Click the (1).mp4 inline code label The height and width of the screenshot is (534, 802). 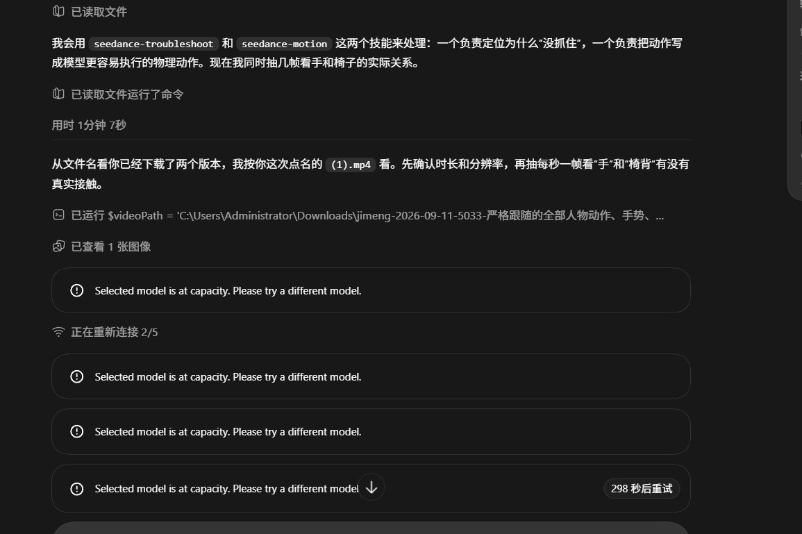(351, 165)
